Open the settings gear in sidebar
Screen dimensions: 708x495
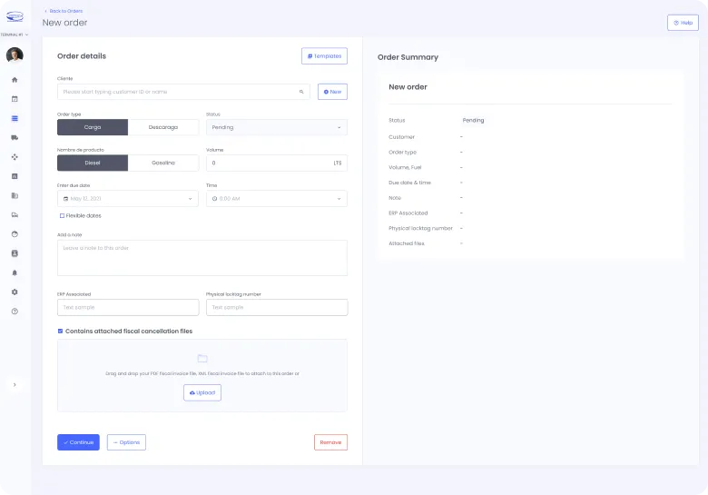(15, 292)
